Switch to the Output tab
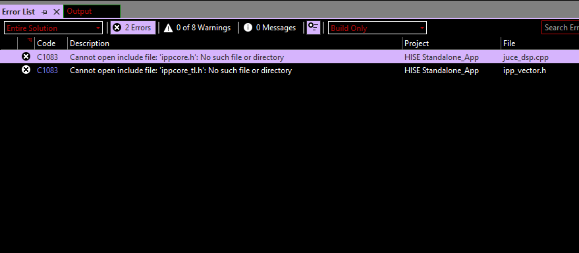This screenshot has height=253, width=579. [x=92, y=11]
